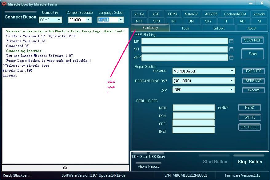
Task: Click the 0% progress bar
Action: pyautogui.click(x=65, y=168)
